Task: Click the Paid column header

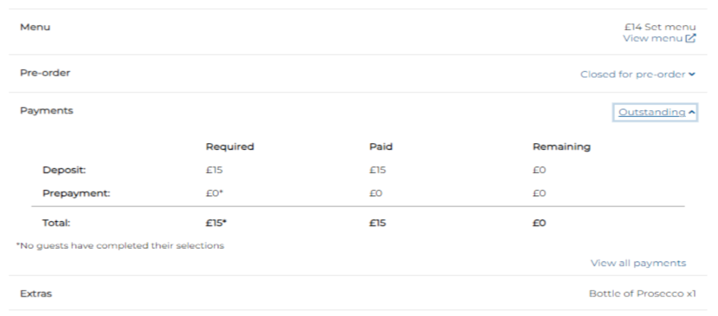Action: 381,147
